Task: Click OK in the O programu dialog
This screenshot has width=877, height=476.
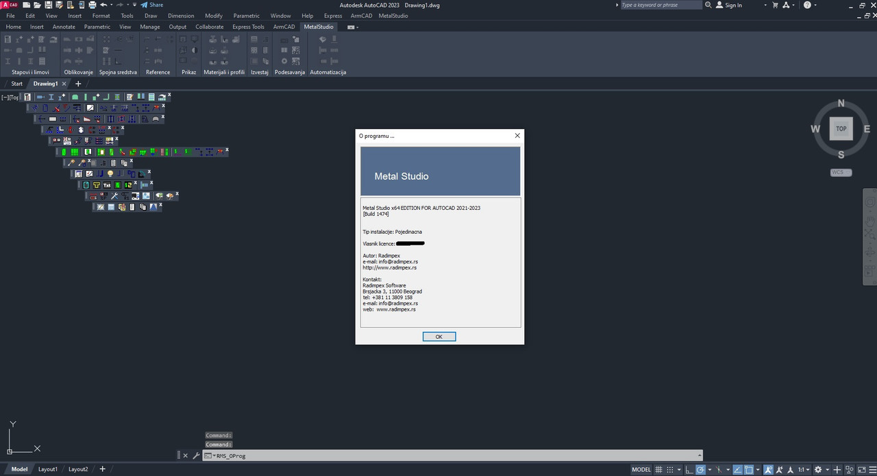Action: (x=439, y=337)
